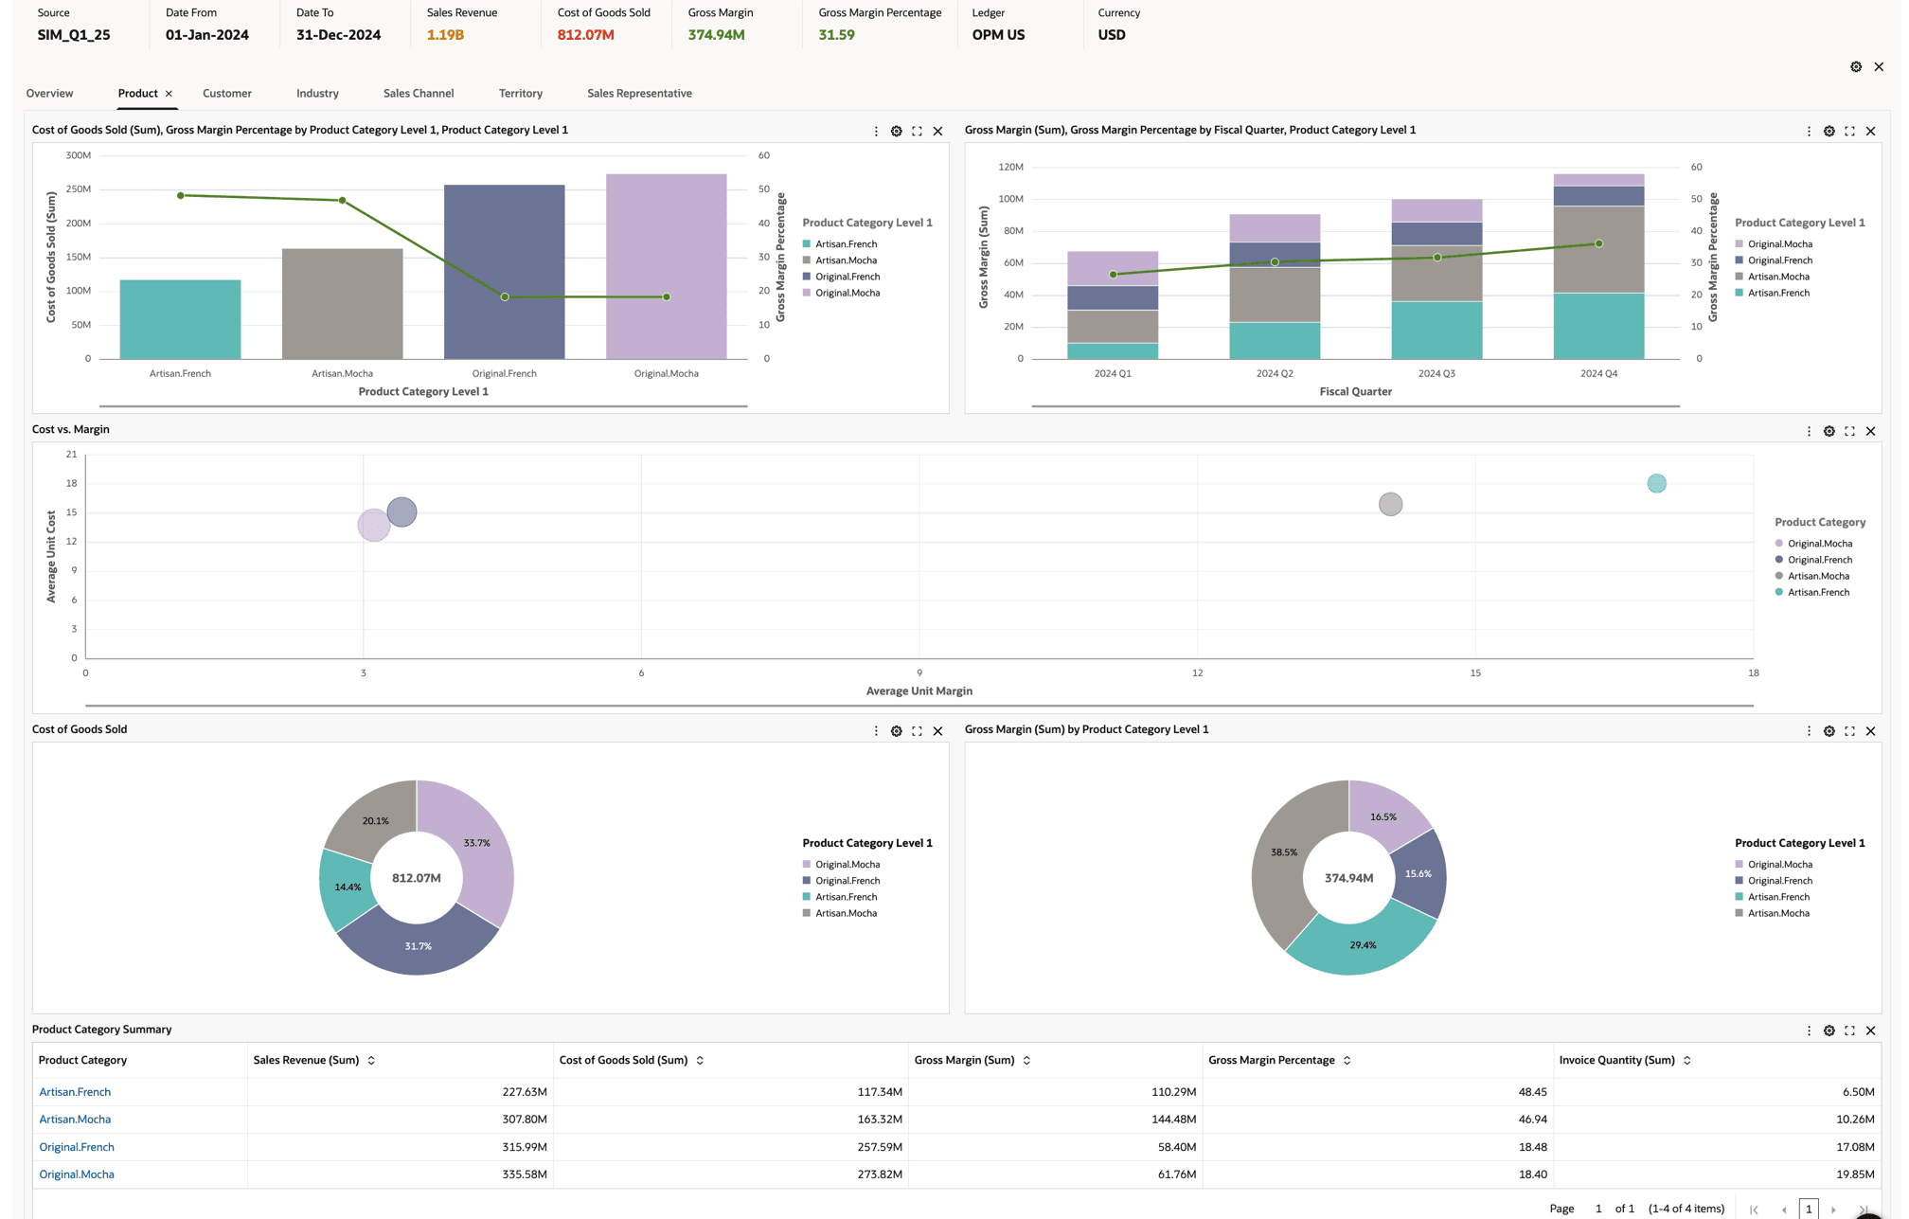Go to first page of the summary table
The height and width of the screenshot is (1219, 1909).
[x=1754, y=1210]
